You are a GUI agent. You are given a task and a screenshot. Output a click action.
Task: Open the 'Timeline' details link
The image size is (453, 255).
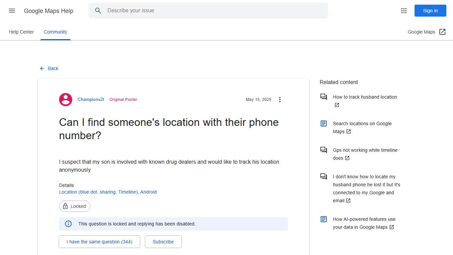click(127, 192)
